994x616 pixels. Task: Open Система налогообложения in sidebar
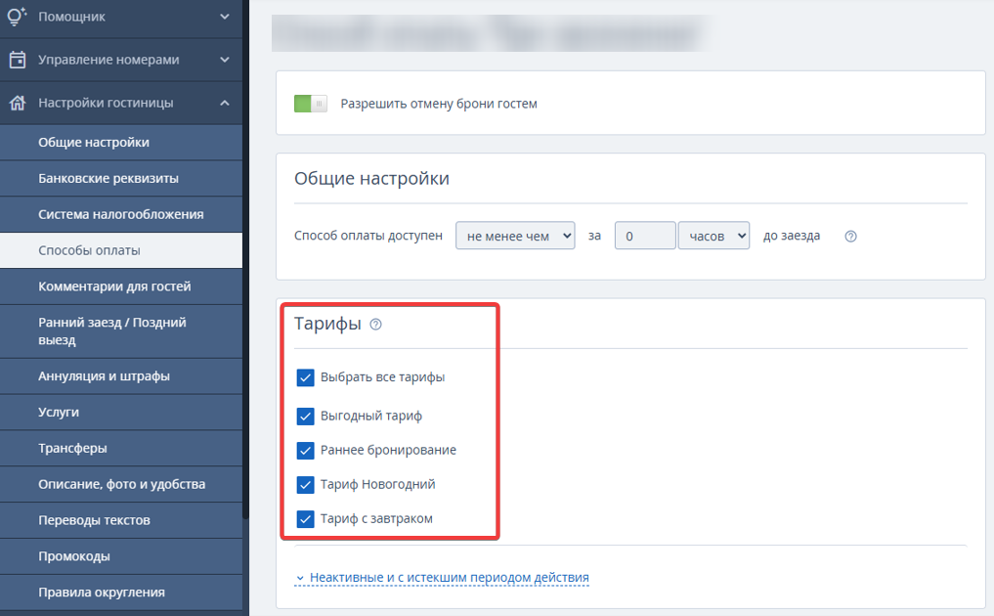[x=121, y=214]
